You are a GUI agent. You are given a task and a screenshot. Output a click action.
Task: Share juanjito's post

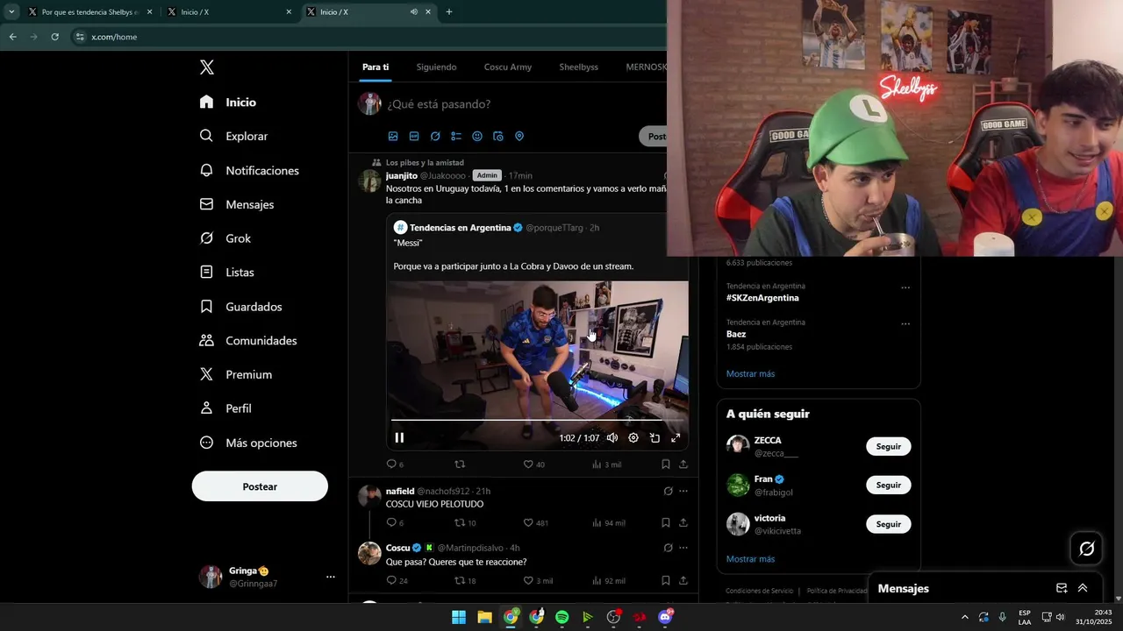[683, 464]
